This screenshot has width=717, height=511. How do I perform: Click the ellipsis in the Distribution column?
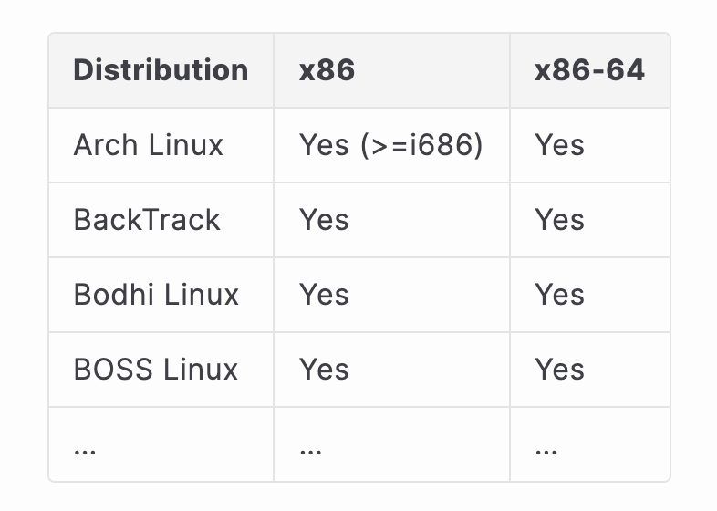[85, 449]
